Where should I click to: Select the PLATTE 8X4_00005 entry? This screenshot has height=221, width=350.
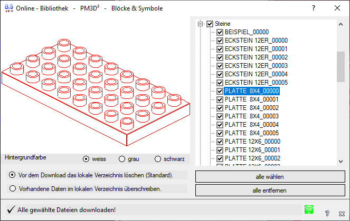pyautogui.click(x=252, y=133)
